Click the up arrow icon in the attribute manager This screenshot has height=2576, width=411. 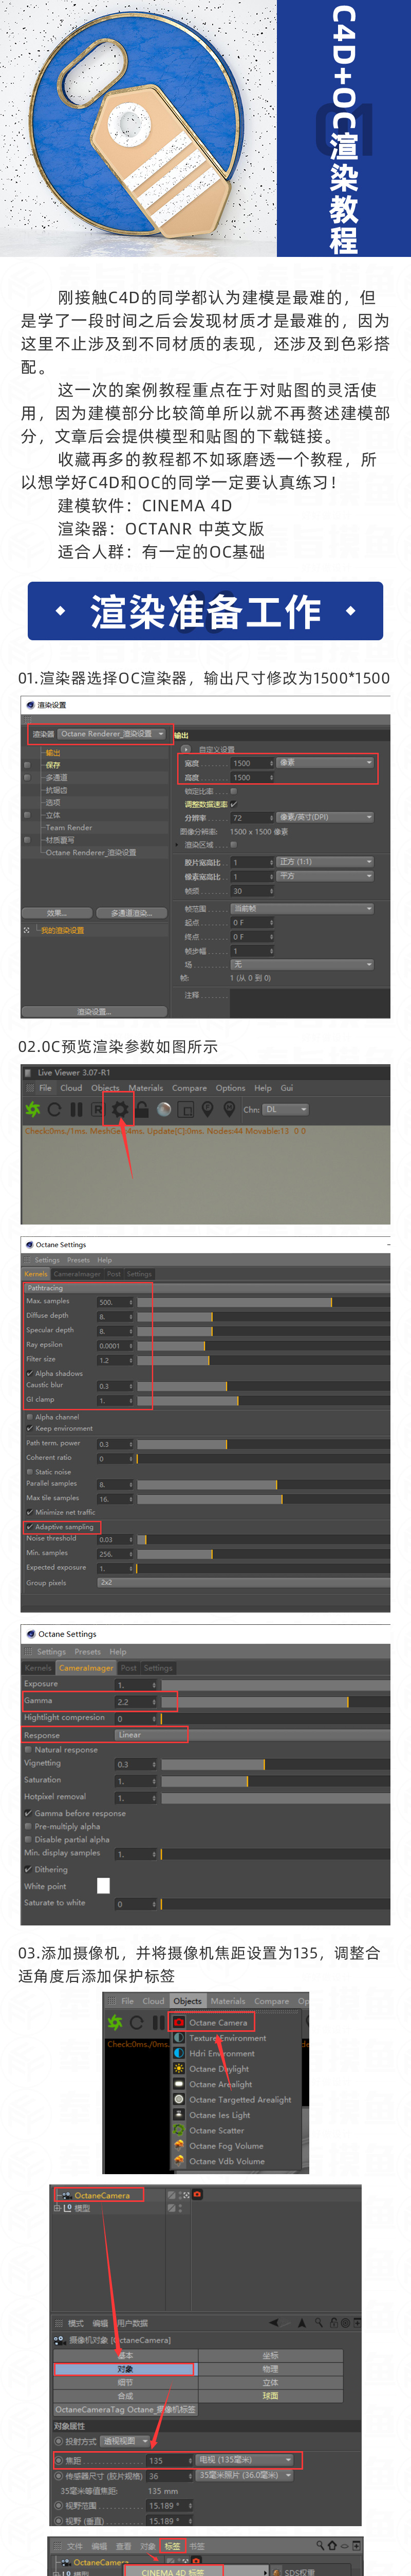point(302,2323)
